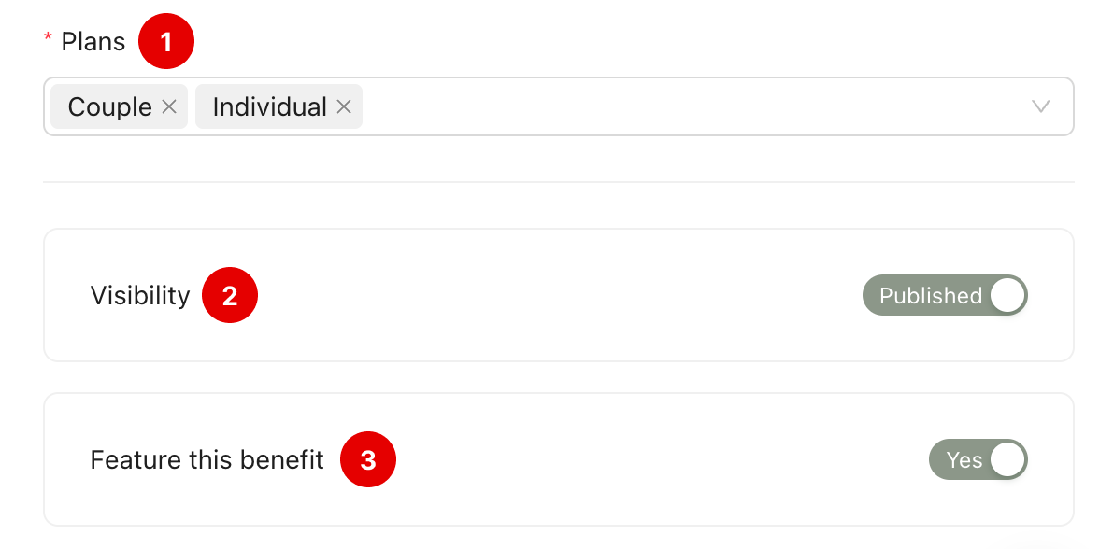Click red annotation badge number 1
The width and height of the screenshot is (1114, 549).
[166, 42]
